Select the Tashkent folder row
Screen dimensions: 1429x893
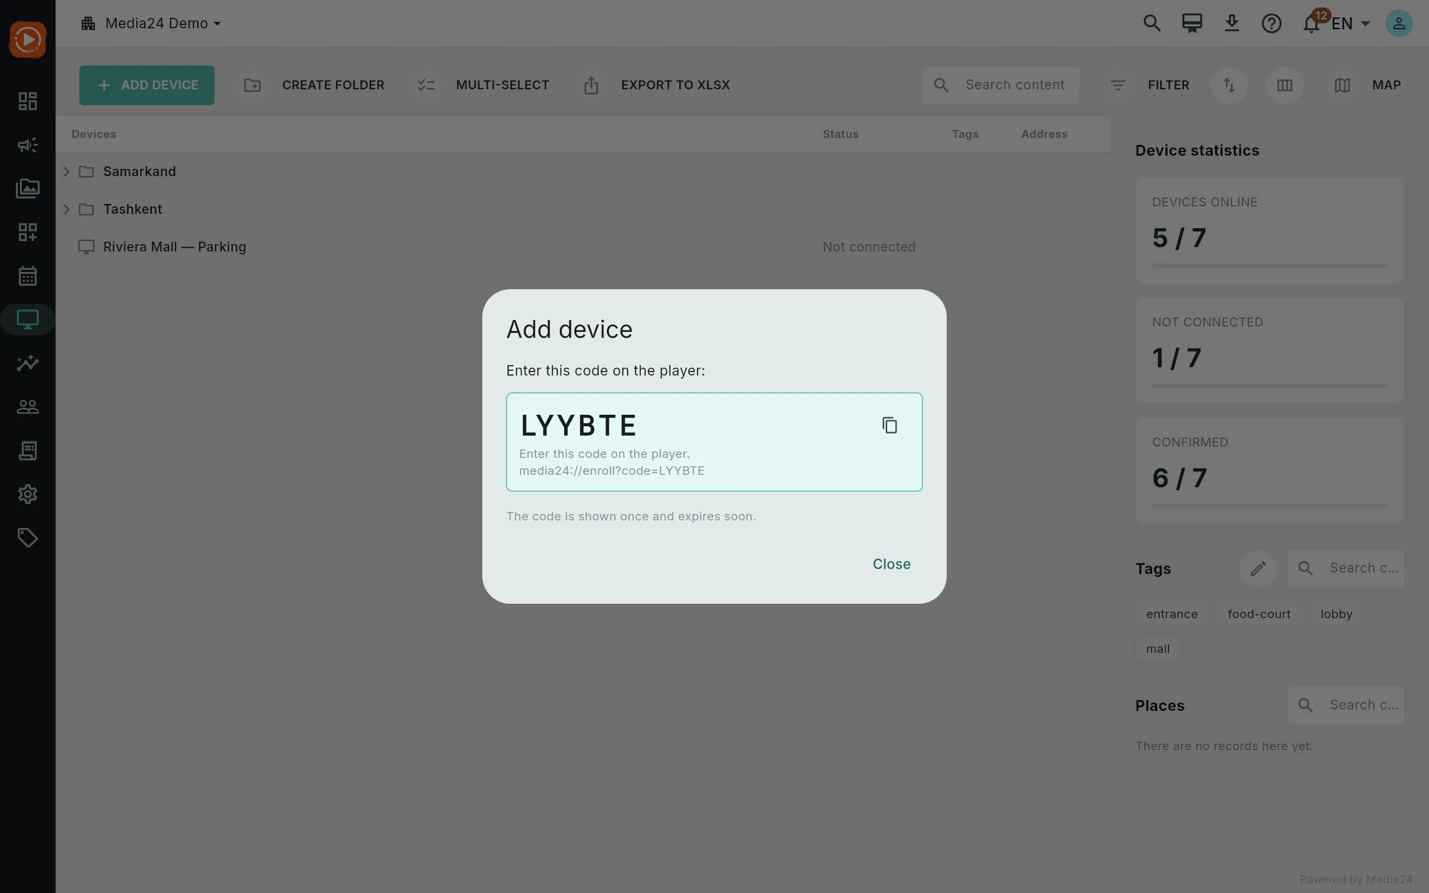(582, 209)
